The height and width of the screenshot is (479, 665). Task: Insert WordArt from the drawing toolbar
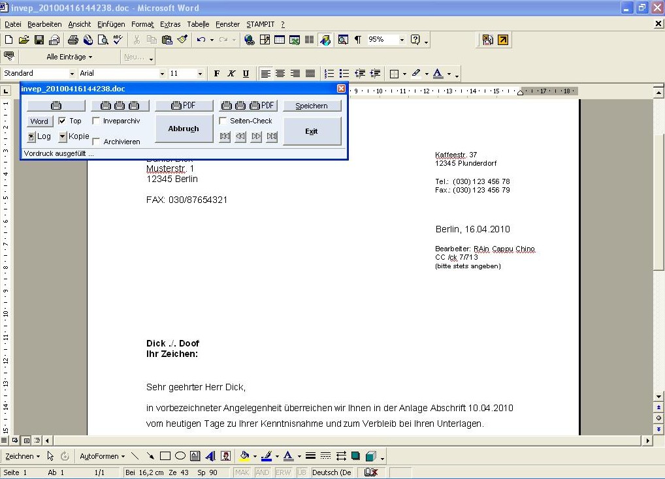point(210,456)
